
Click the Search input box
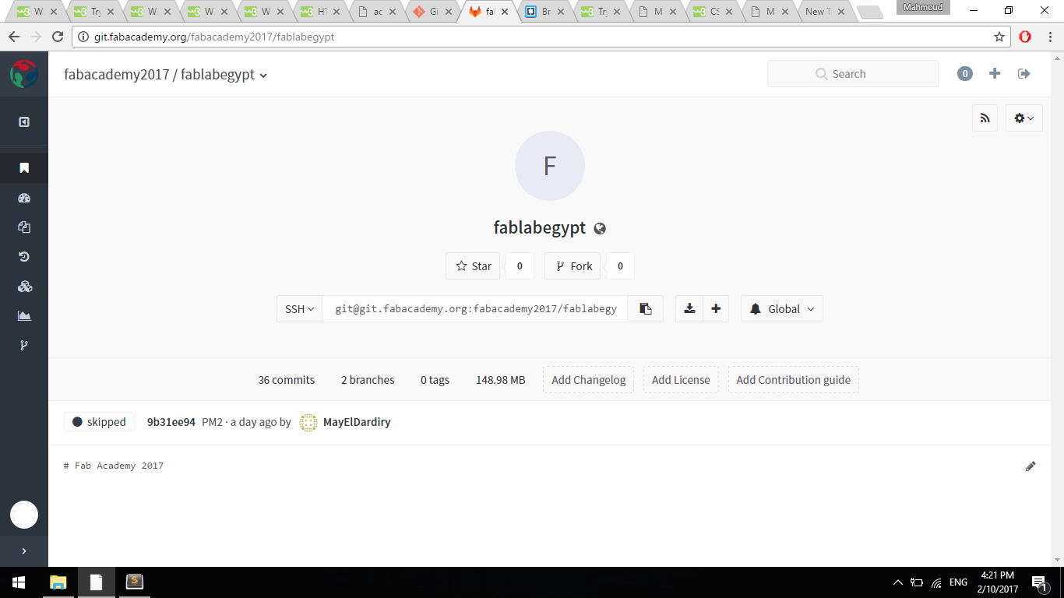(853, 74)
